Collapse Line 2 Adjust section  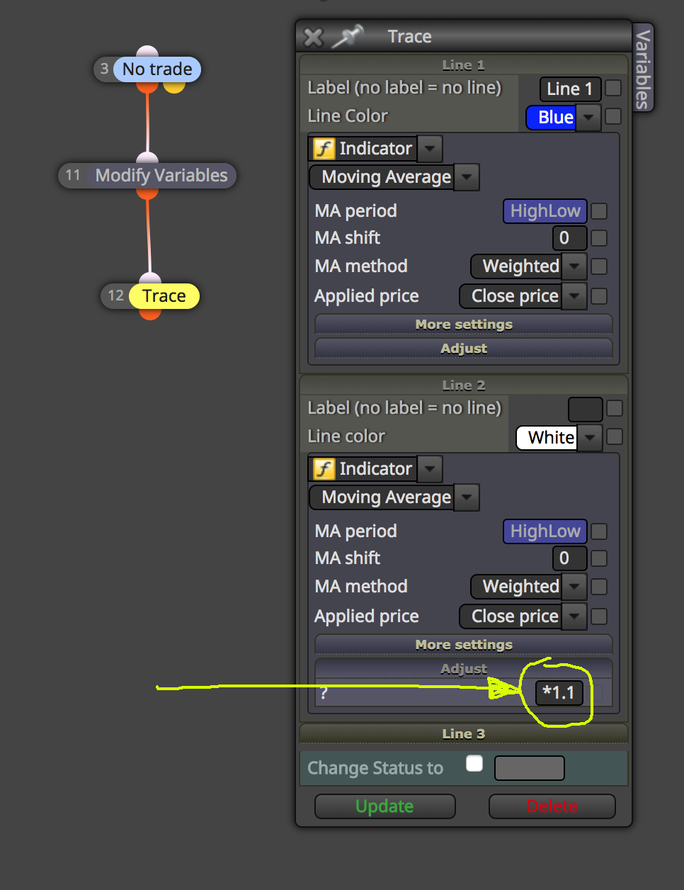point(464,669)
